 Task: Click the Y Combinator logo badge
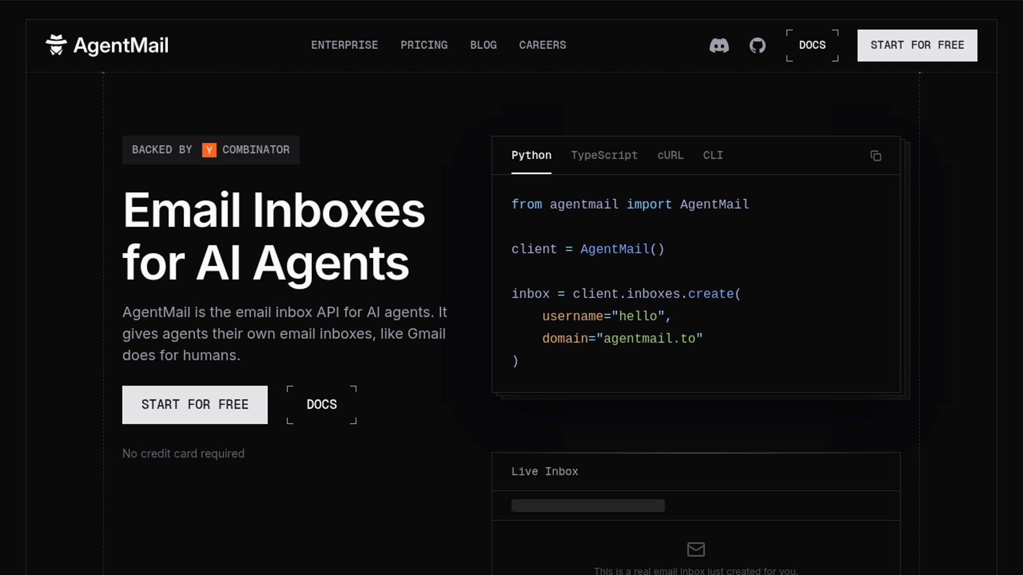(209, 150)
